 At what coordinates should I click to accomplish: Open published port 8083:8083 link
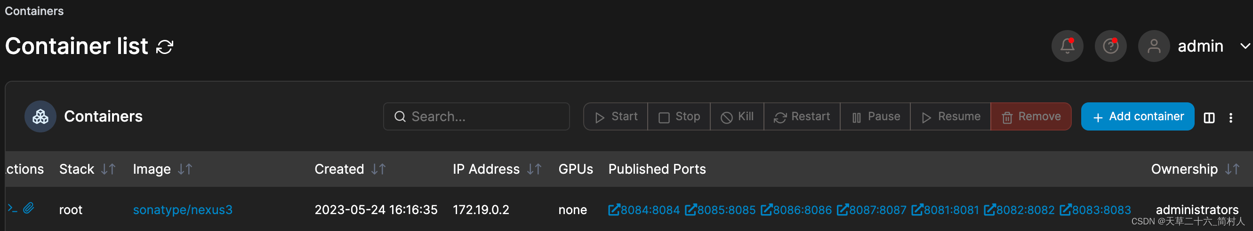click(1095, 210)
